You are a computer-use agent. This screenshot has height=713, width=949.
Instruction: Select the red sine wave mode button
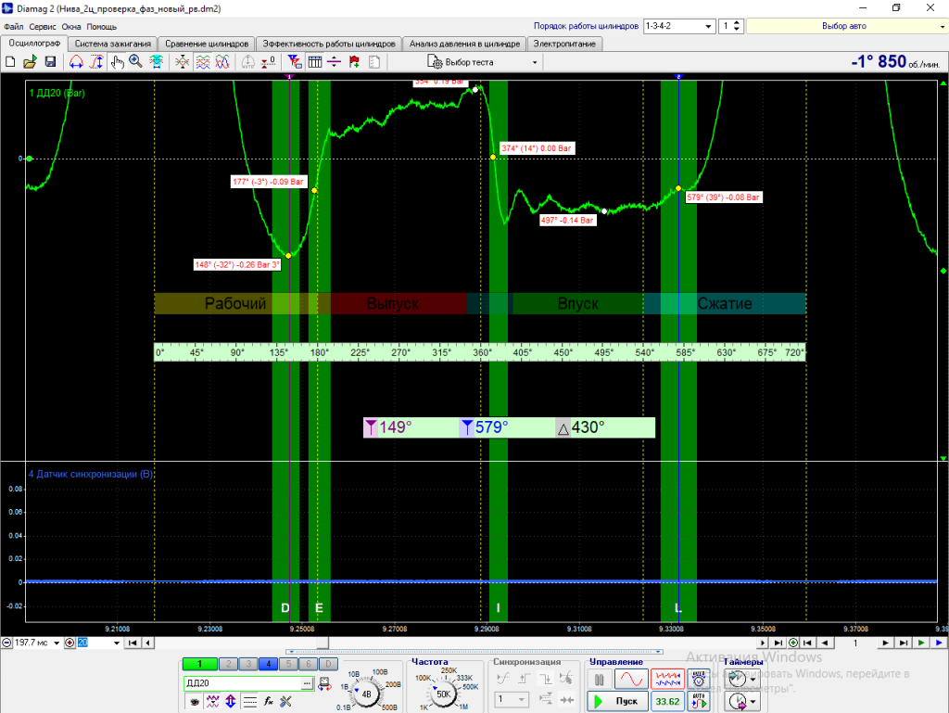coord(631,679)
